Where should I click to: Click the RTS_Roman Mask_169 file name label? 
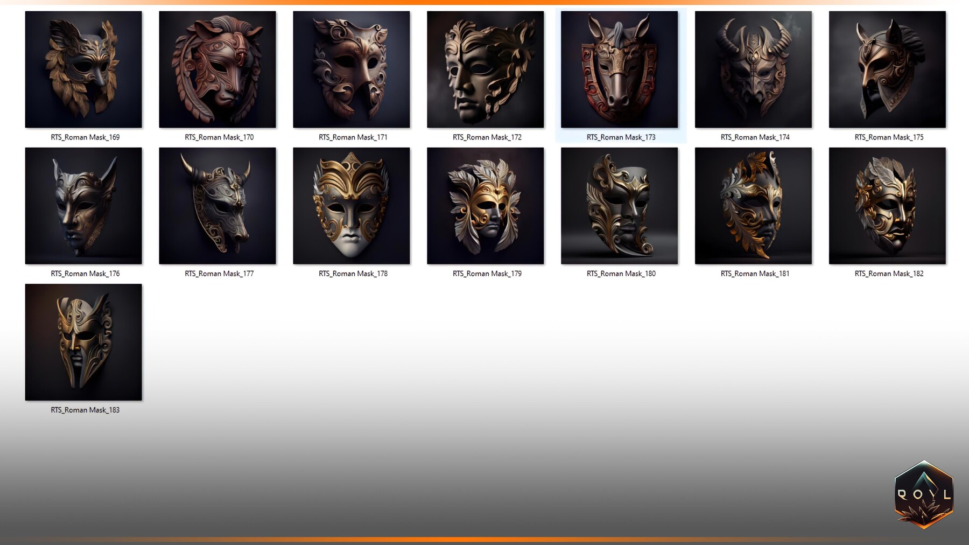85,137
